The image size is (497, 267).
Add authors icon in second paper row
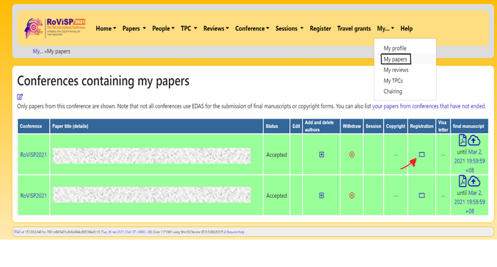321,196
